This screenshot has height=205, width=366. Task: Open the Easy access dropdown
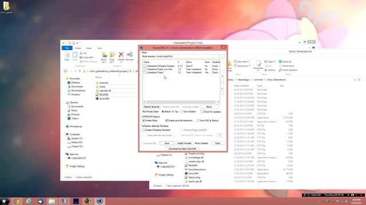[x=242, y=66]
